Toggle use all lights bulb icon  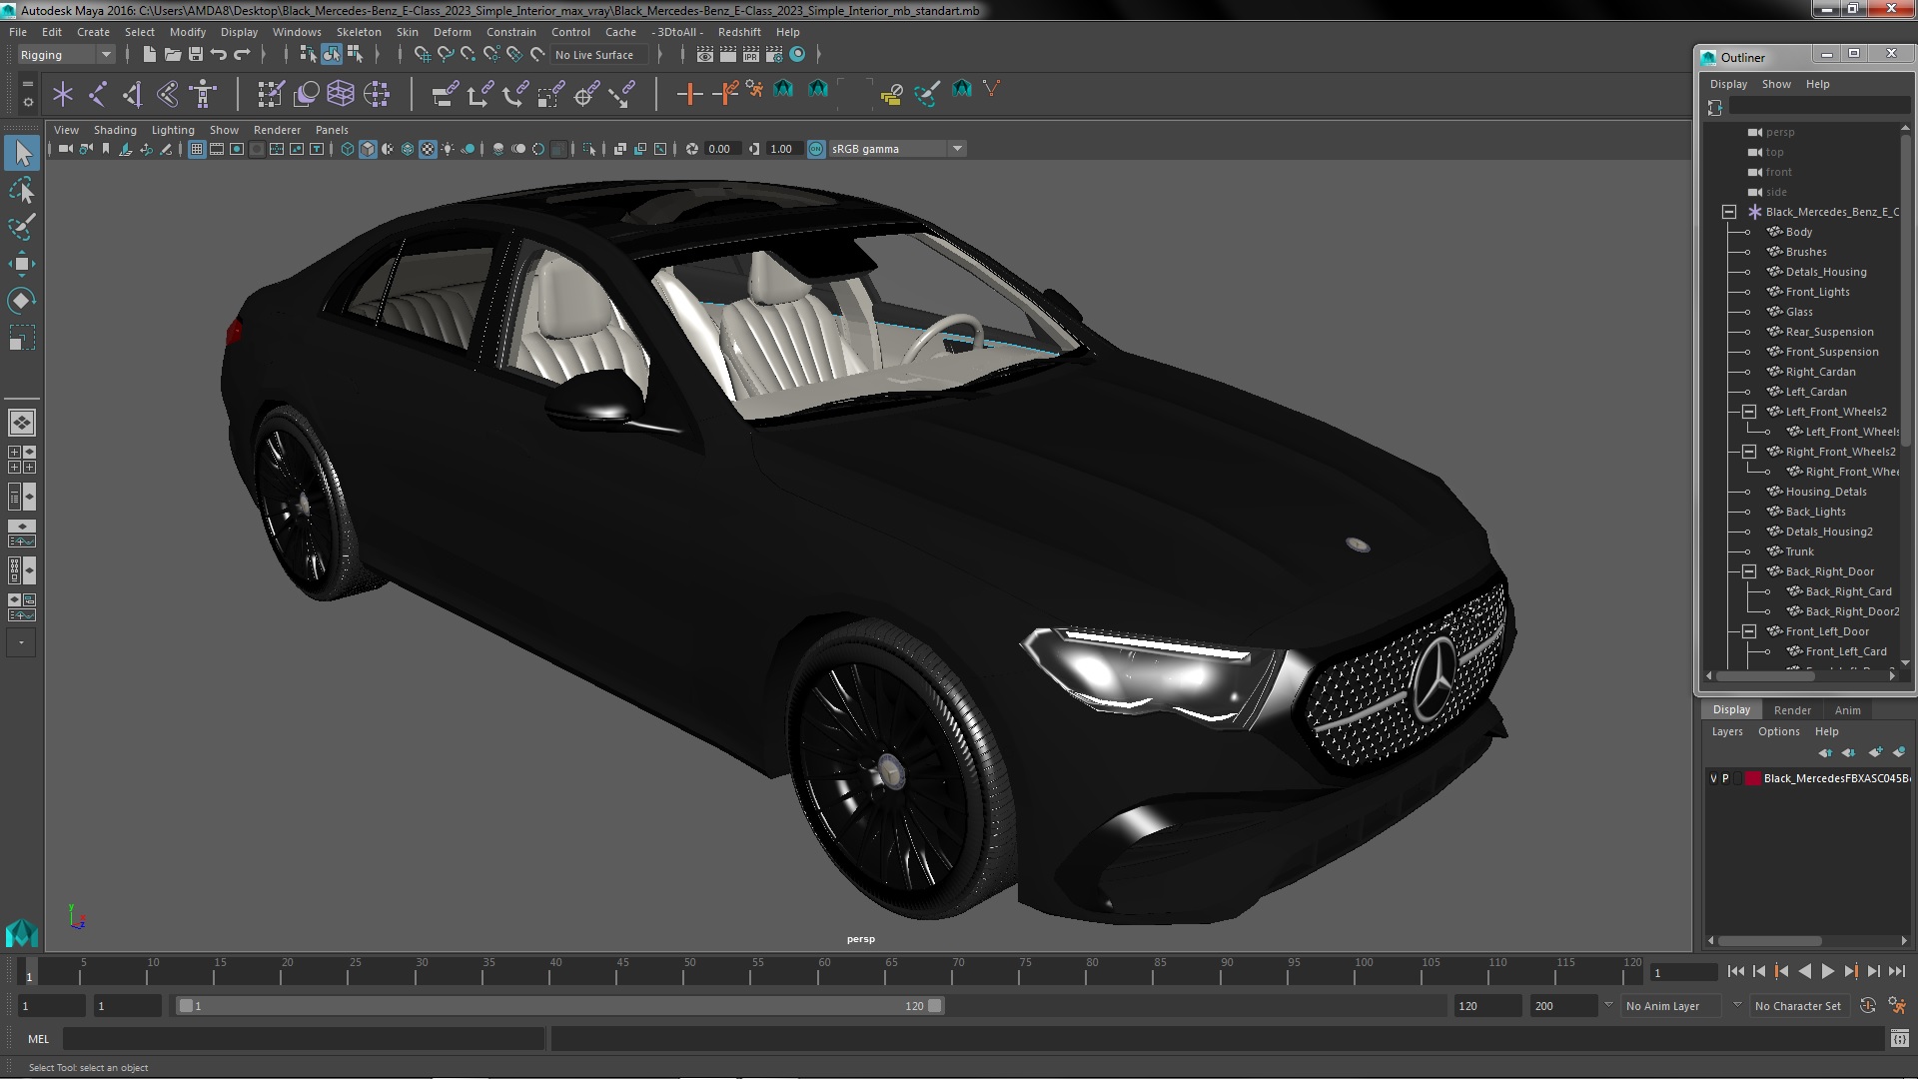click(x=448, y=149)
